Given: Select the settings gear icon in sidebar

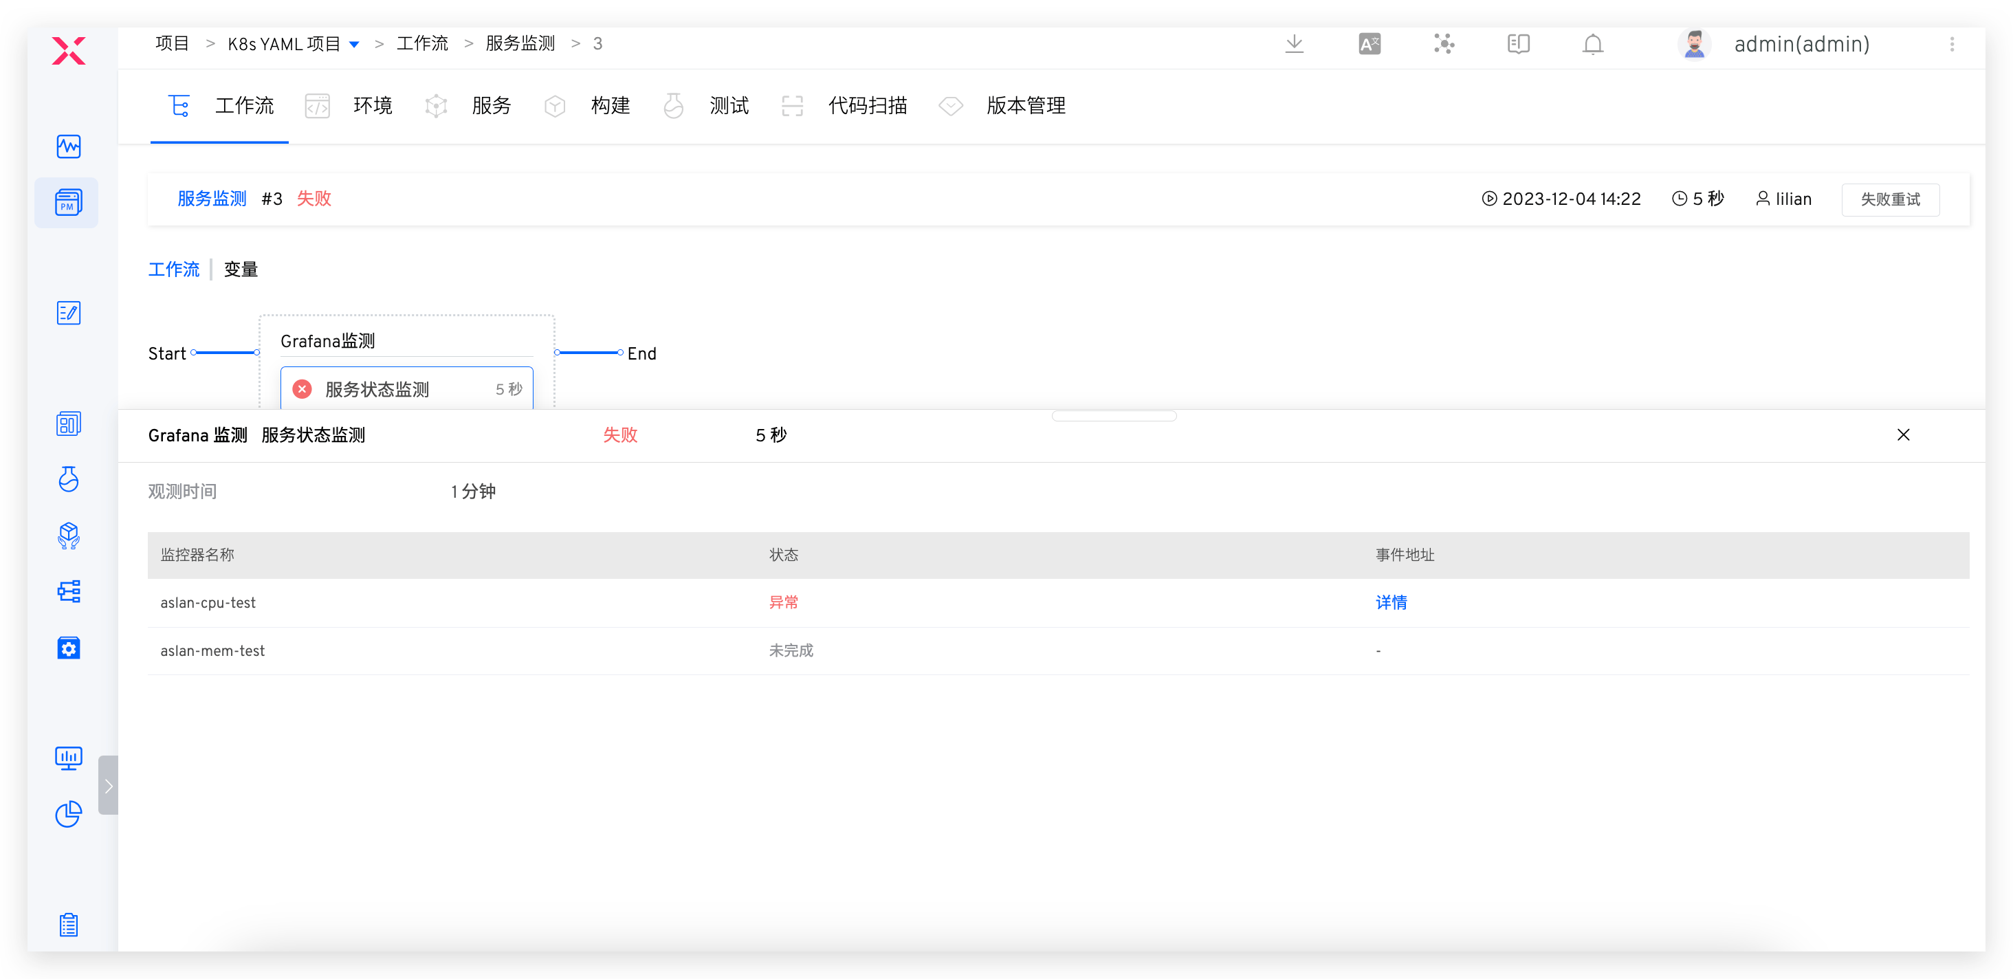Looking at the screenshot, I should click(69, 648).
